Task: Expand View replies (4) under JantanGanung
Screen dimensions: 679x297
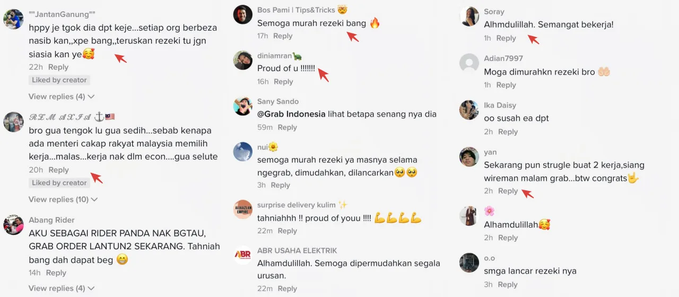Action: point(62,97)
